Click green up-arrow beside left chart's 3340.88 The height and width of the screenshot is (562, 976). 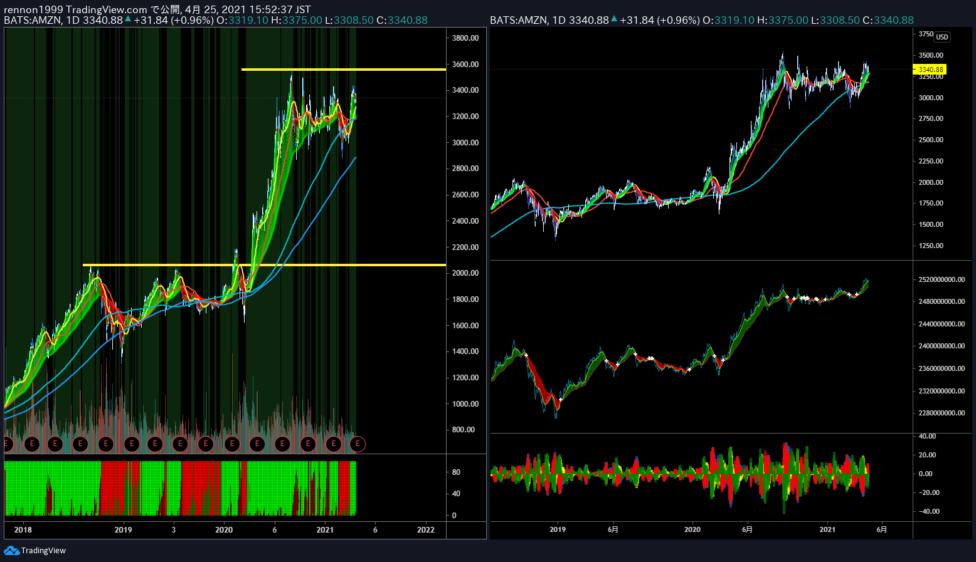pos(128,19)
